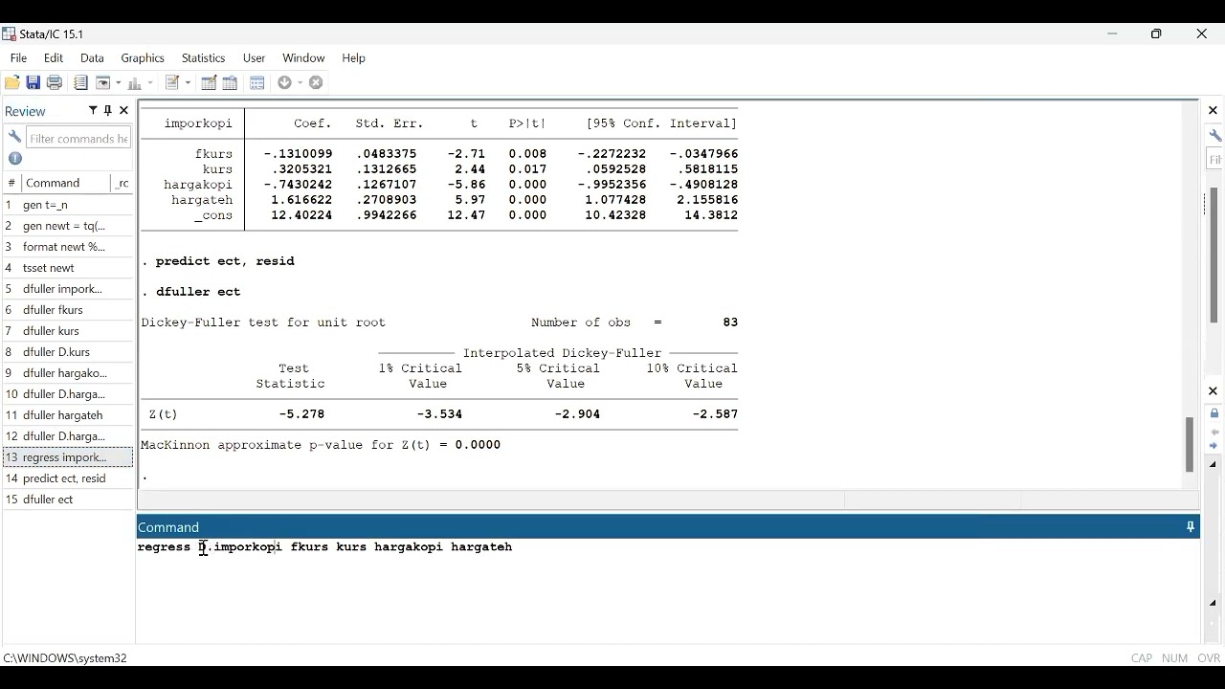Click the '#' column header in Review
The width and height of the screenshot is (1225, 689).
tap(11, 183)
